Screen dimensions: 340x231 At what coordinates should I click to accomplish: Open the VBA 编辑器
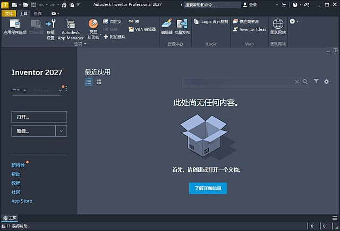point(142,29)
